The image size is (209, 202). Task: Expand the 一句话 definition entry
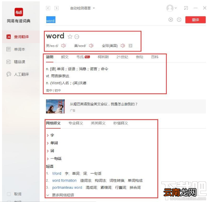(x=54, y=159)
